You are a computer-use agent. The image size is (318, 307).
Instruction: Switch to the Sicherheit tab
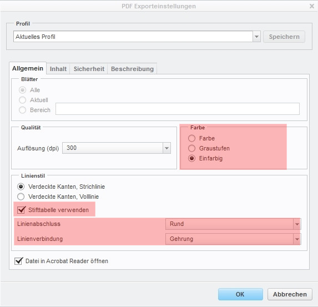[x=89, y=69]
